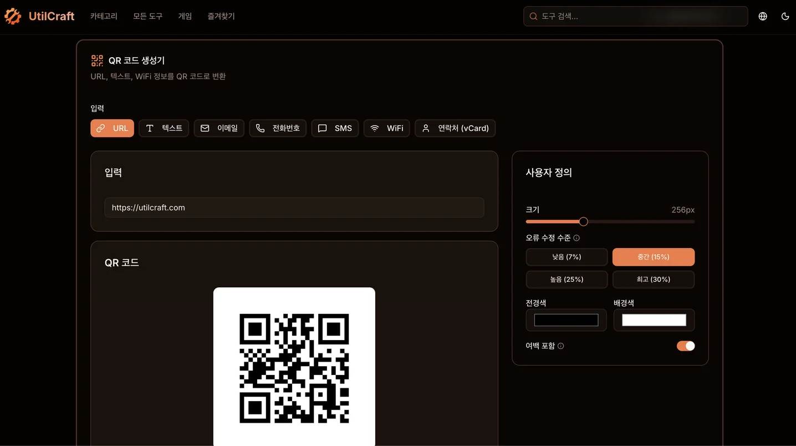Viewport: 796px width, 446px height.
Task: Click the info icon next to 오류 수정 수준
Action: point(576,237)
